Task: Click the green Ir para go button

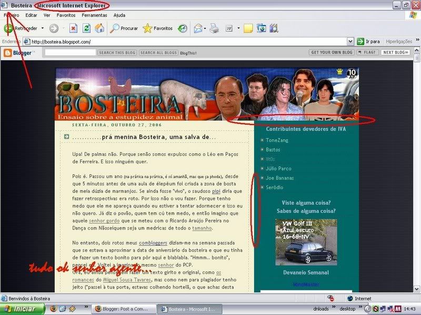Action: (x=368, y=41)
